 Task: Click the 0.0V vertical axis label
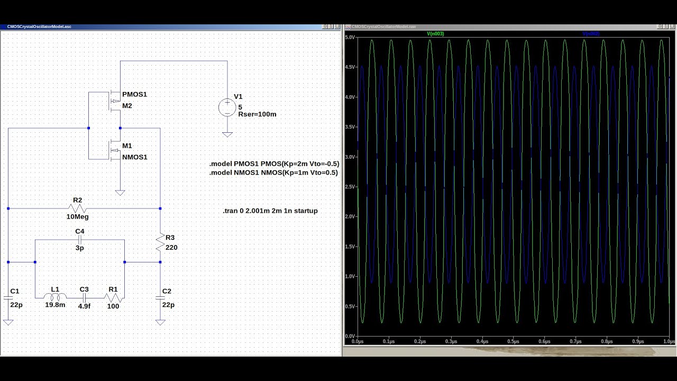click(x=350, y=336)
